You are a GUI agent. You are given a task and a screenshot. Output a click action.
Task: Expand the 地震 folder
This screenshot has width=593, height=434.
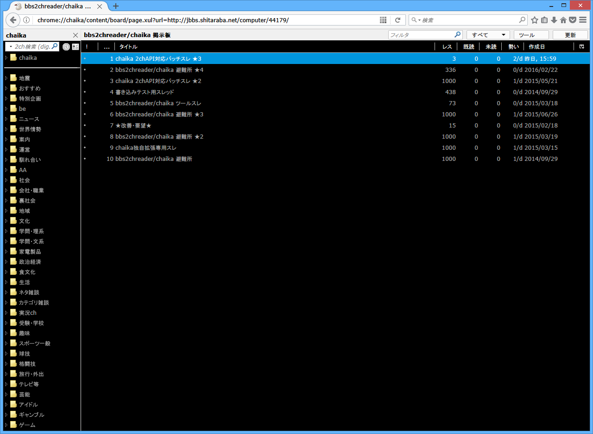click(x=6, y=78)
